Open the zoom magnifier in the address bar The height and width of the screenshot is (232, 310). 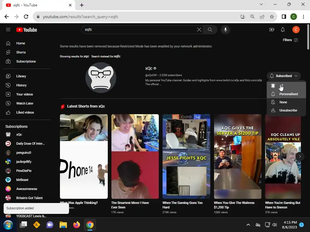252,17
